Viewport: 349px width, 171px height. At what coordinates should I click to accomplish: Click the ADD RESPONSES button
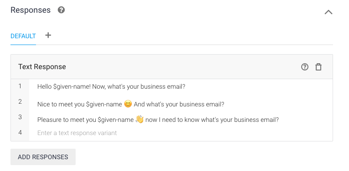[43, 157]
